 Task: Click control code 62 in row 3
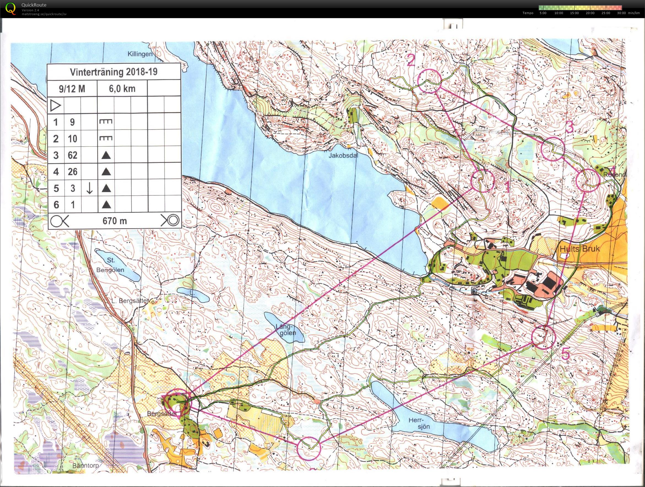click(x=72, y=155)
